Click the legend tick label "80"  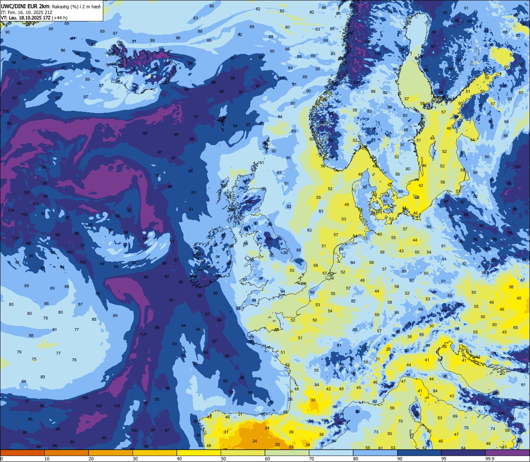(356, 459)
